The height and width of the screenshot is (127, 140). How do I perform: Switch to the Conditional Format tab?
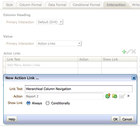pyautogui.click(x=86, y=5)
